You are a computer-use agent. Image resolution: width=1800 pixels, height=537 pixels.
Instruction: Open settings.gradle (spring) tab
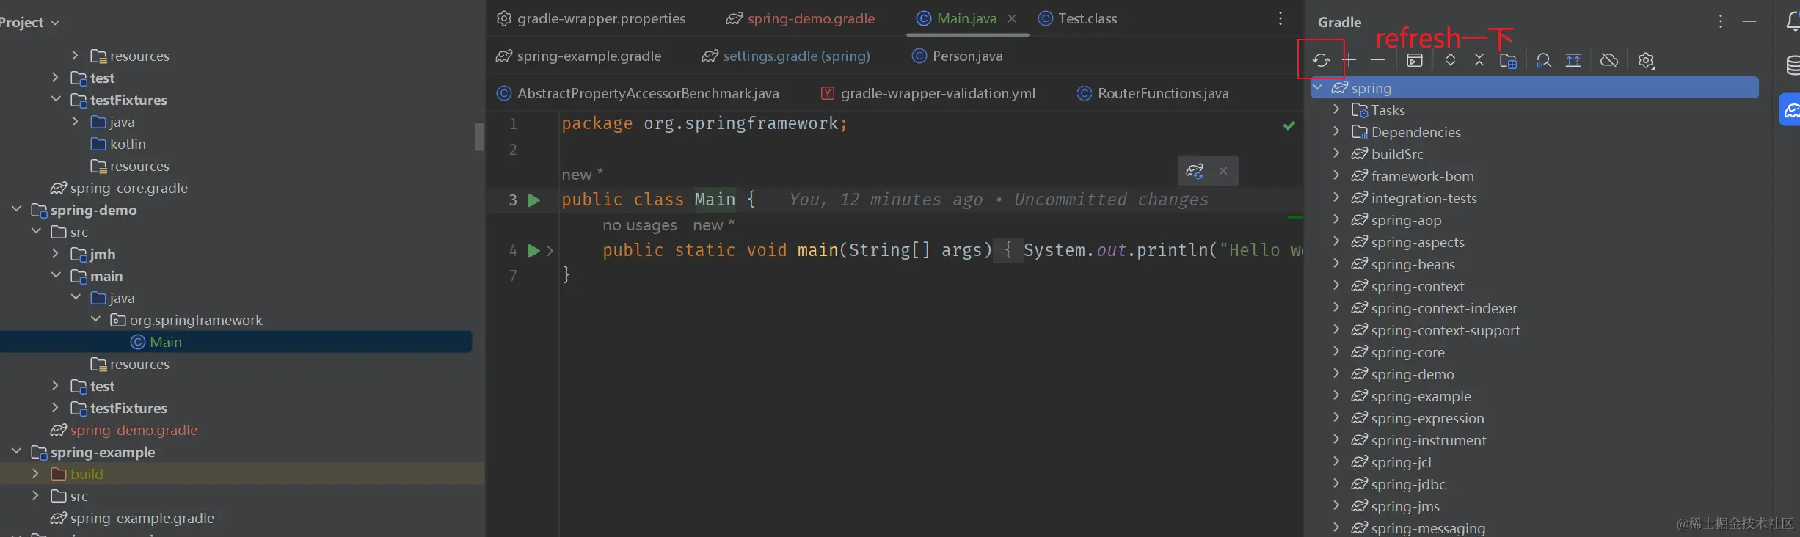pos(786,56)
